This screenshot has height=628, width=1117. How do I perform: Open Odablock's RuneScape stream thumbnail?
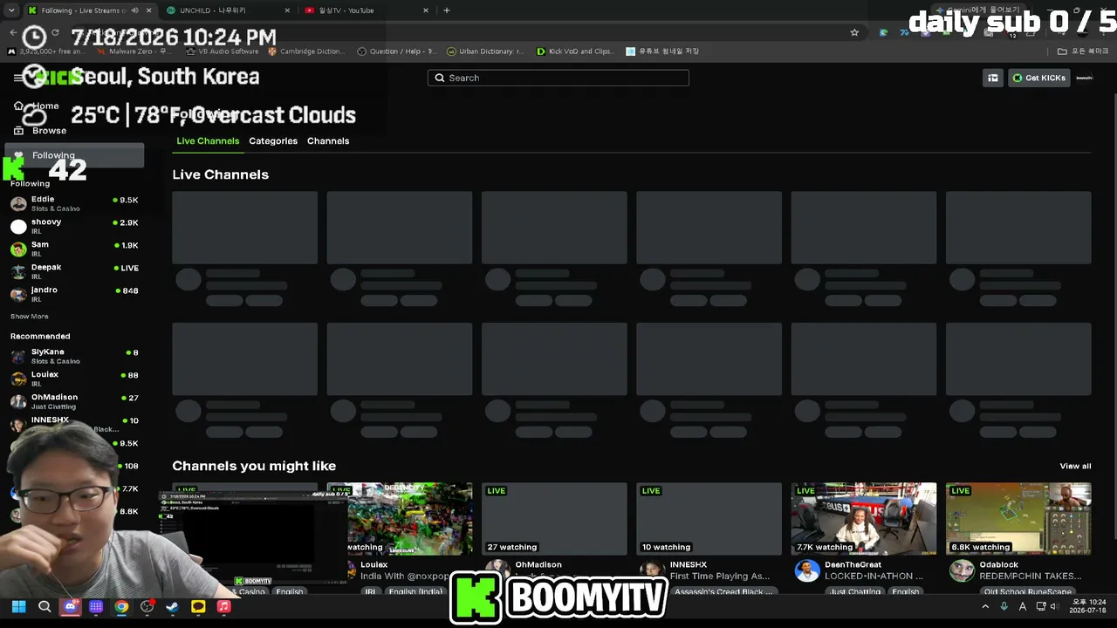pos(1018,519)
